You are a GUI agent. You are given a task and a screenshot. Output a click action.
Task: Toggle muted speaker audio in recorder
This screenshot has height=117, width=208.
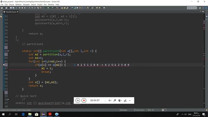click(x=110, y=100)
